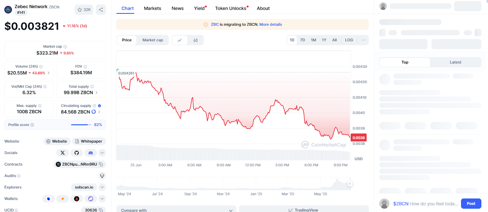Open Total supply details arrow
The width and height of the screenshot is (488, 212).
tap(96, 93)
